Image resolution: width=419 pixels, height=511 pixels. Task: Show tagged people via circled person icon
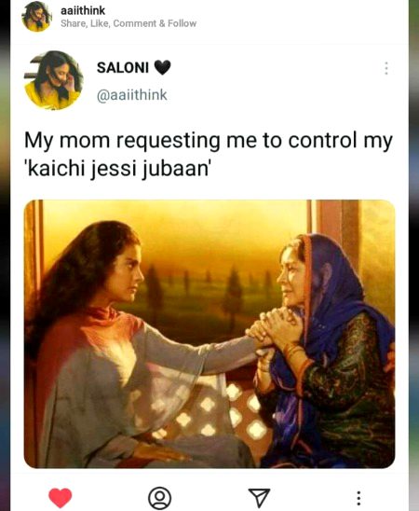[159, 498]
